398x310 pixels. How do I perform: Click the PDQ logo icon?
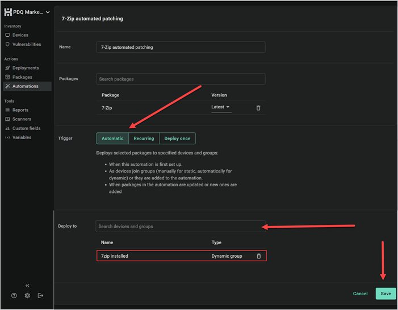[8, 12]
